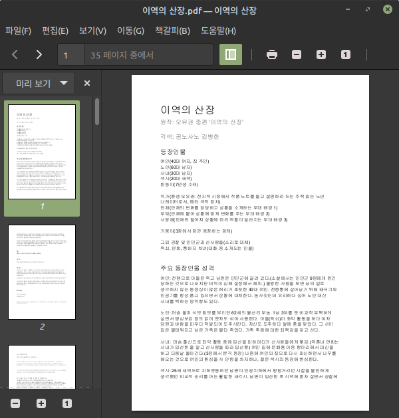Screen dimensions: 399x418
Task: Toggle the side pane button
Action: (231, 54)
